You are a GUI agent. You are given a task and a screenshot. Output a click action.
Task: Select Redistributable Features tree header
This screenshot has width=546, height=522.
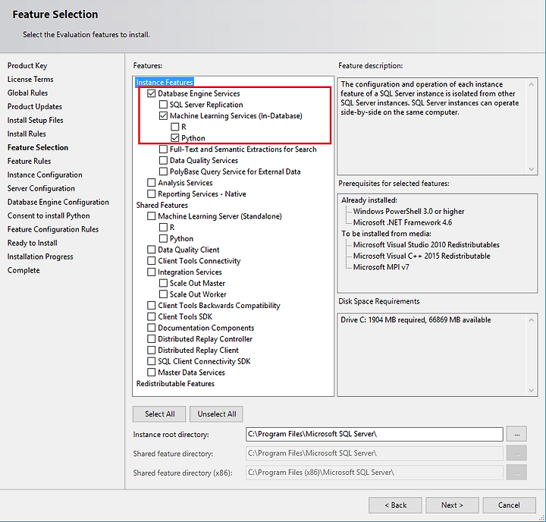[x=175, y=383]
